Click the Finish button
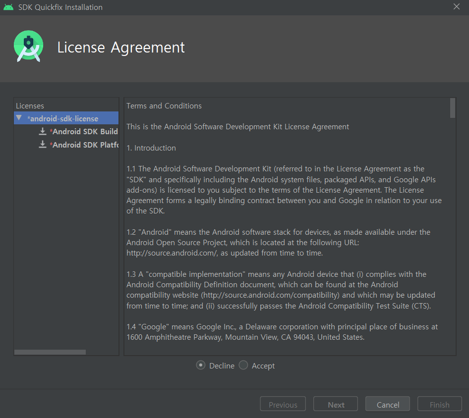This screenshot has height=418, width=469. pos(439,404)
